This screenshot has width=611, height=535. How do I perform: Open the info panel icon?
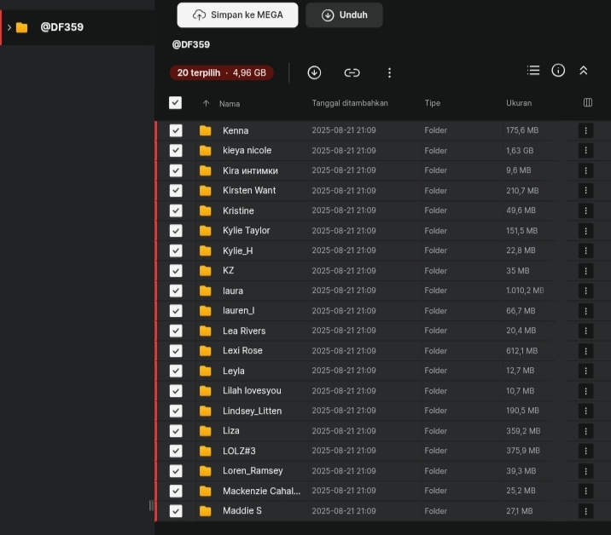pyautogui.click(x=558, y=71)
